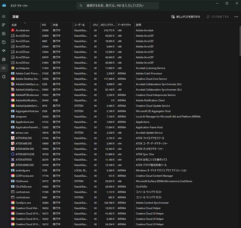Go to the Processes page icon
The width and height of the screenshot is (241, 228).
[4, 25]
